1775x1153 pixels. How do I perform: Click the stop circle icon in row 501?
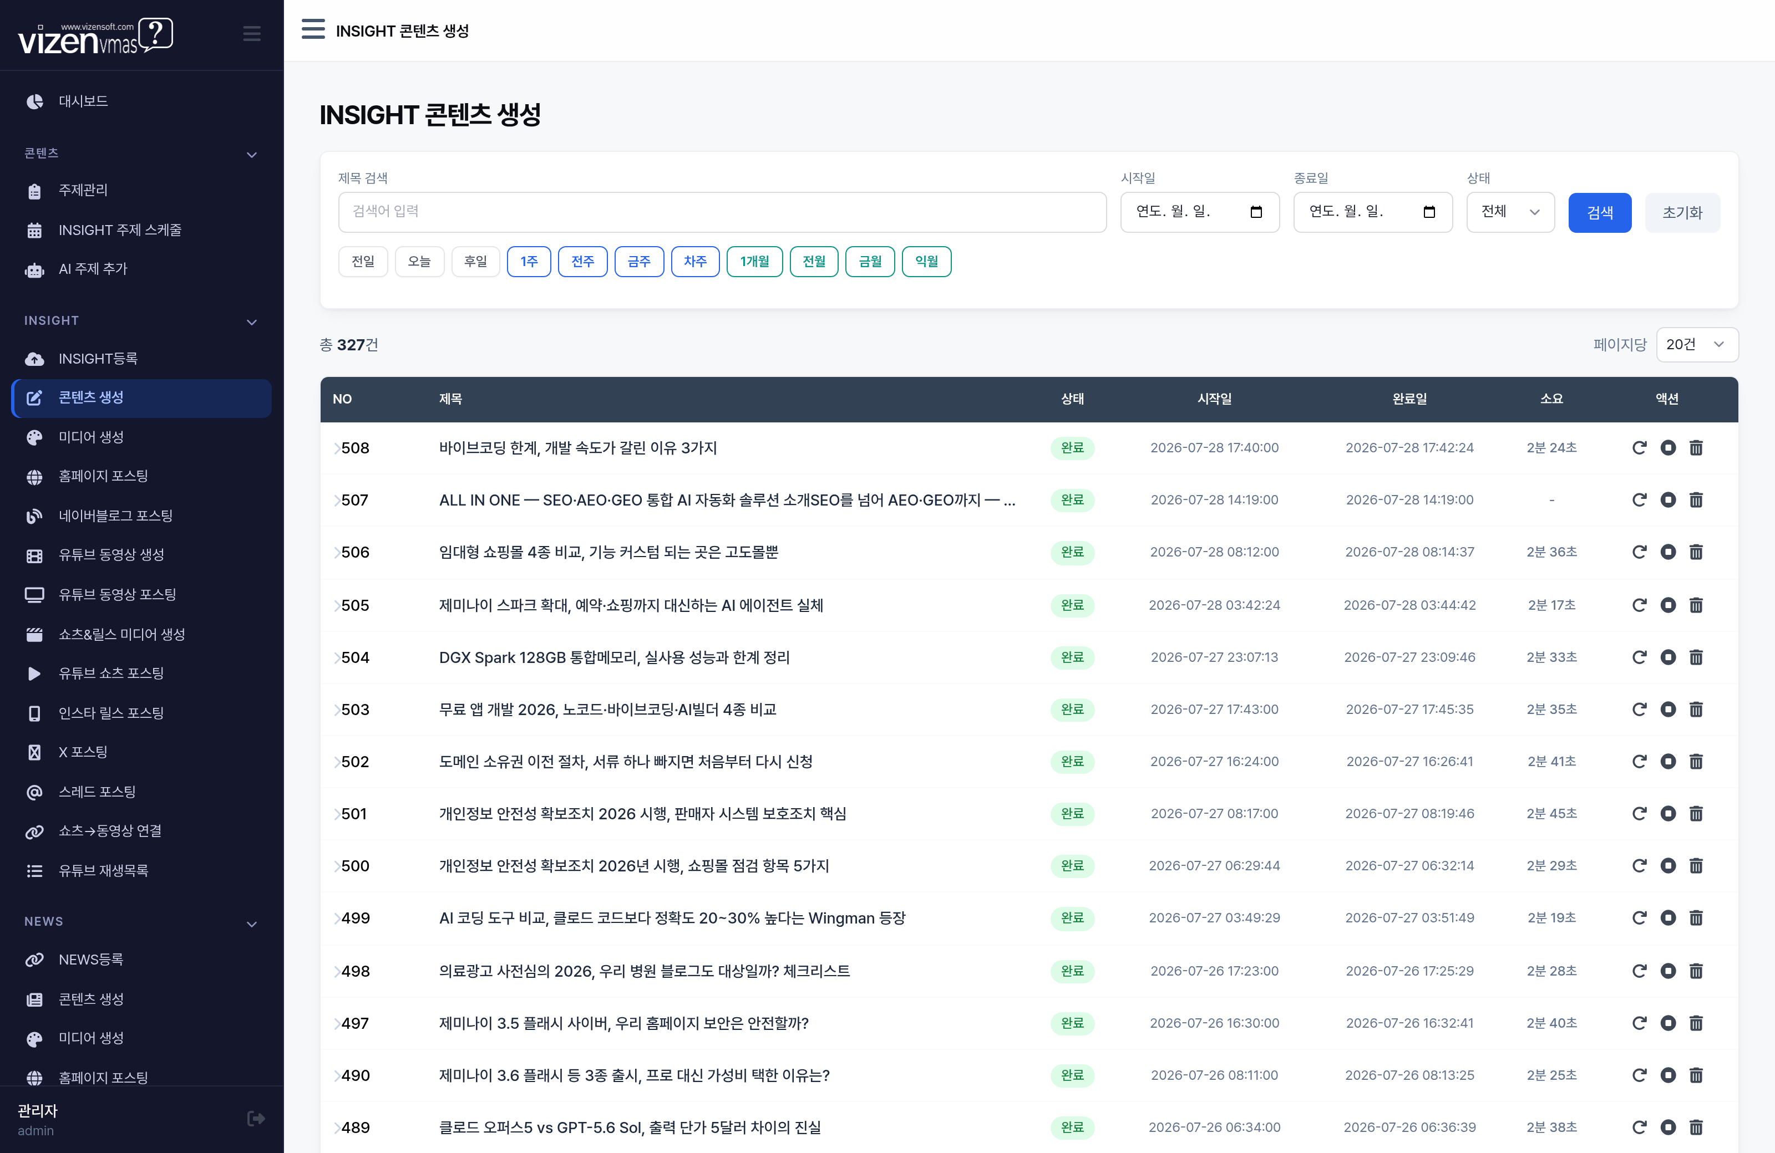pos(1668,814)
